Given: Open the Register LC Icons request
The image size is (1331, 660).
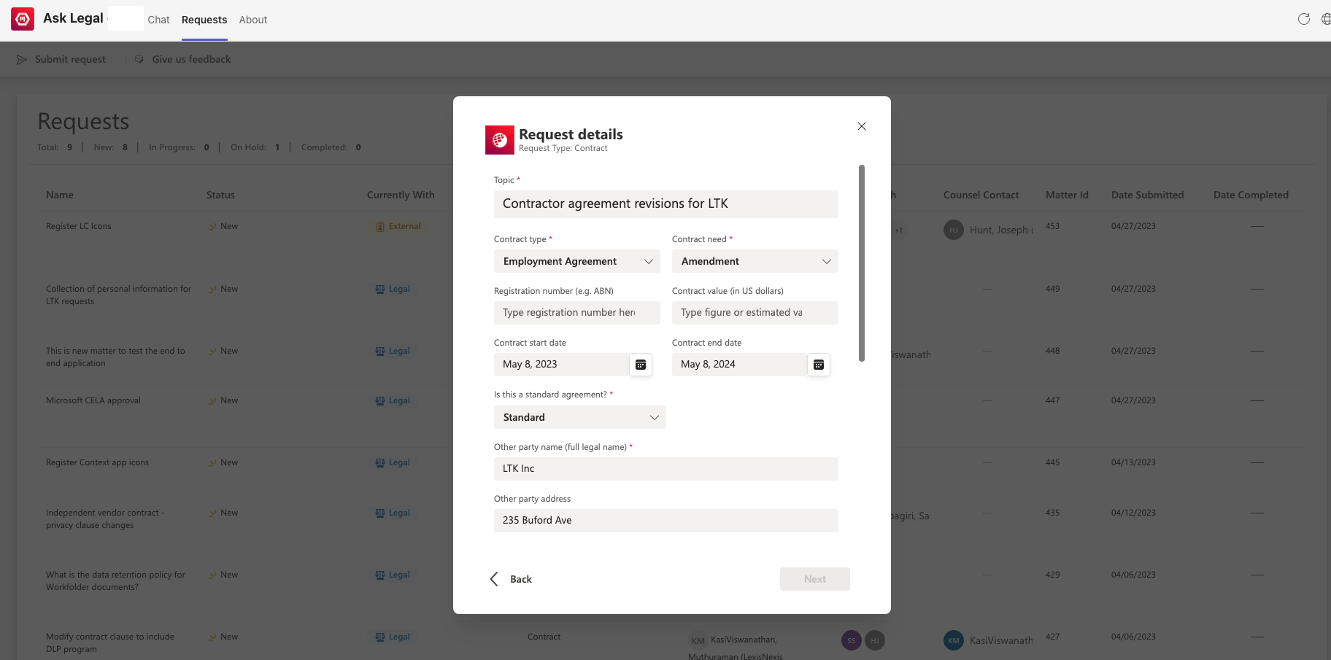Looking at the screenshot, I should pos(79,226).
